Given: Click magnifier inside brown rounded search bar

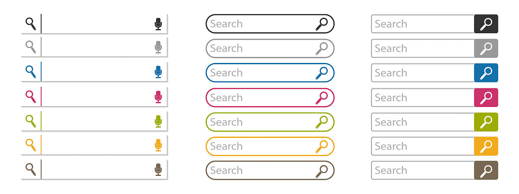Looking at the screenshot, I should coord(322,171).
